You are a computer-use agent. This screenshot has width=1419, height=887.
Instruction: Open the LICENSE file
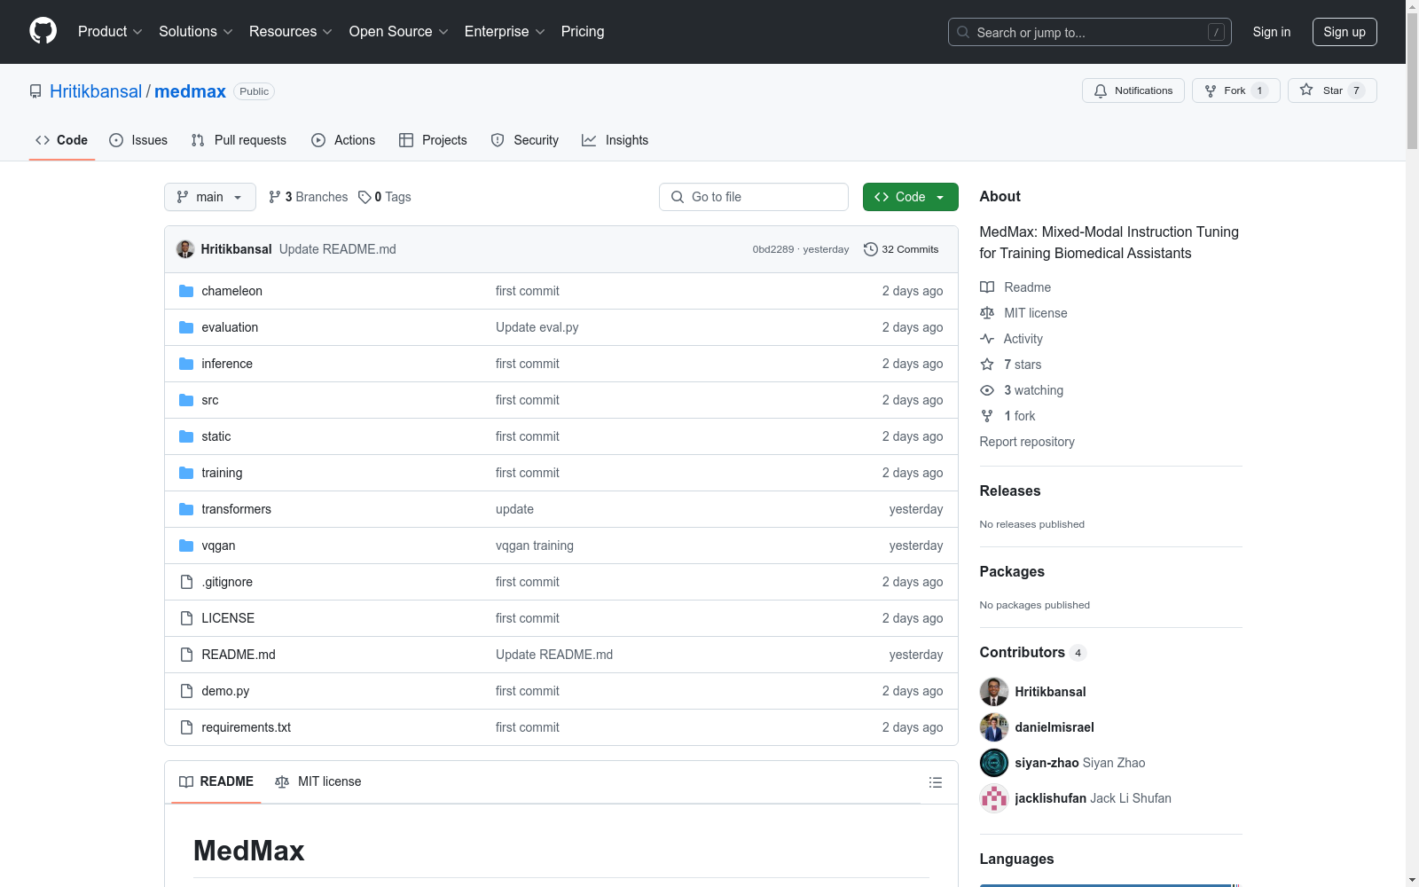coord(228,618)
